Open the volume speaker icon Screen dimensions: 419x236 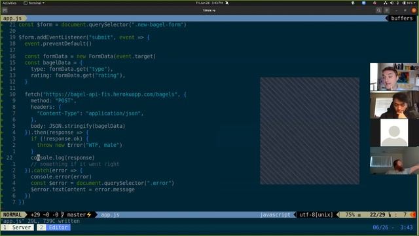[392, 3]
